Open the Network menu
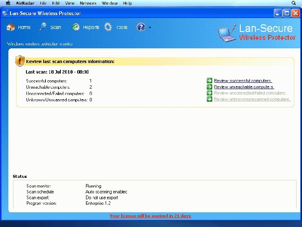This screenshot has height=227, width=302. click(x=88, y=3)
